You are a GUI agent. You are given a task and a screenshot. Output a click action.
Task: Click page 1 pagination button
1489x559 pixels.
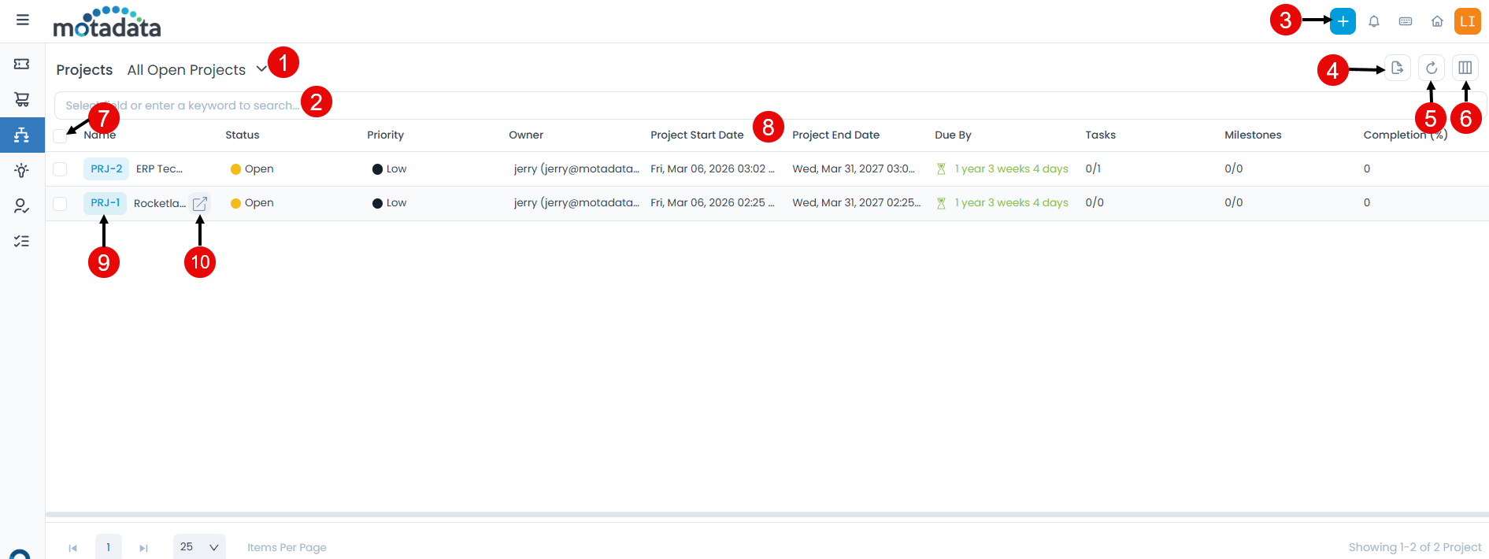(109, 546)
